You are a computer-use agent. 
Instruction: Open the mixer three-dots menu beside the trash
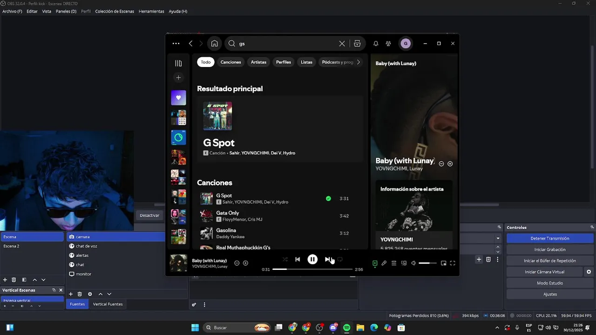(x=497, y=259)
